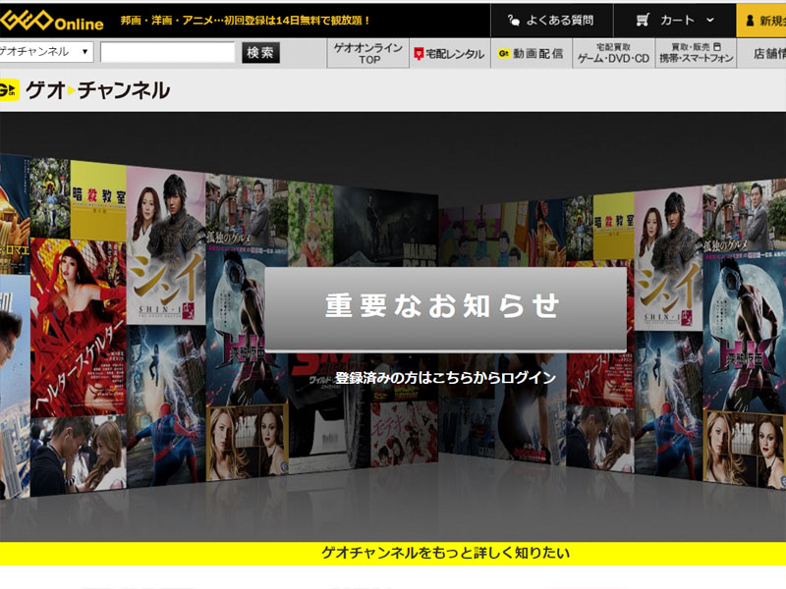The height and width of the screenshot is (589, 786).
Task: Click the red 宅配レンタル icon
Action: [419, 54]
